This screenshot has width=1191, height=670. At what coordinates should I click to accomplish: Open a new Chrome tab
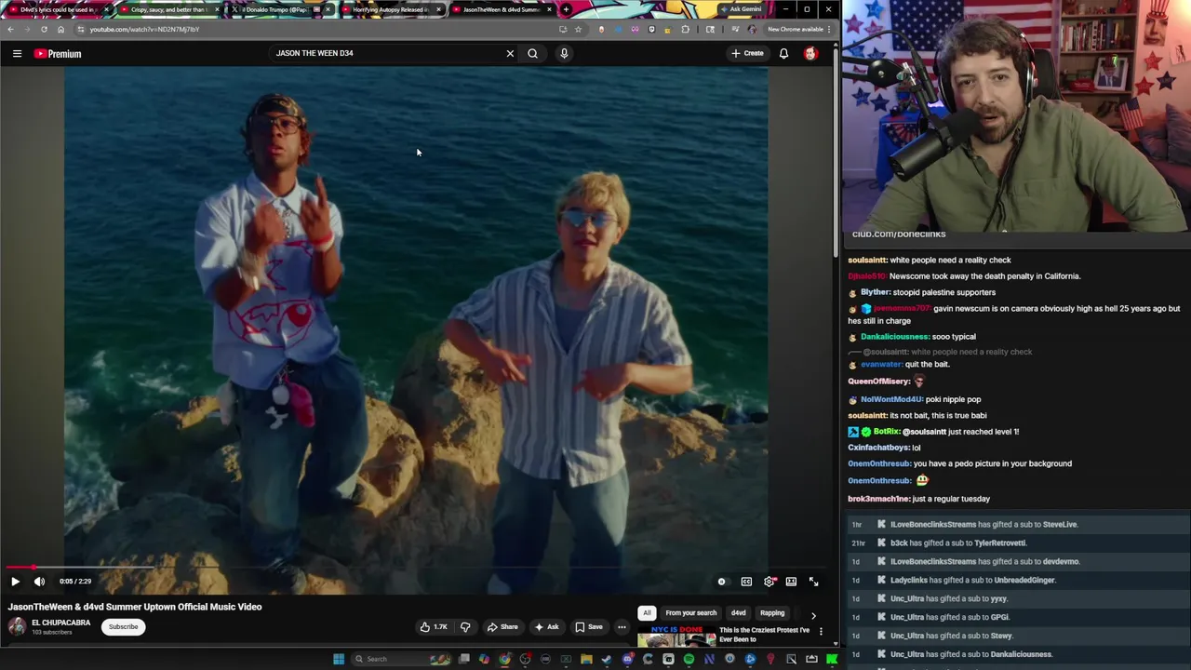(566, 9)
